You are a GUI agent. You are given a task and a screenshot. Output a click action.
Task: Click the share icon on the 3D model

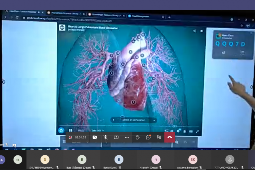pos(194,31)
